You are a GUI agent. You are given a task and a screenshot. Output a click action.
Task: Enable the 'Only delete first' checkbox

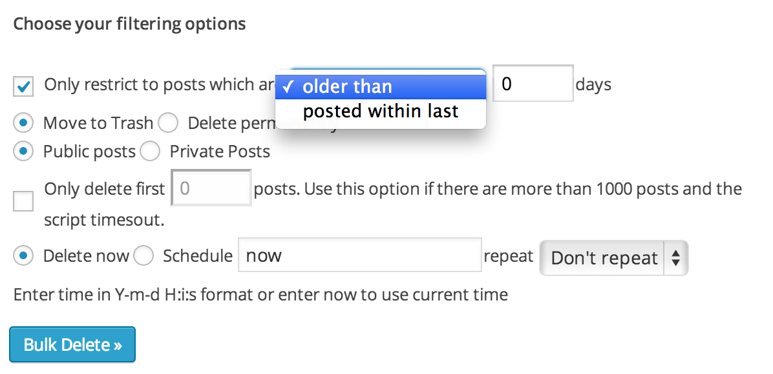click(24, 202)
